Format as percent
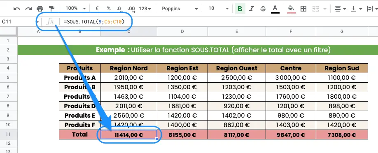The height and width of the screenshot is (153, 378). pos(109,9)
